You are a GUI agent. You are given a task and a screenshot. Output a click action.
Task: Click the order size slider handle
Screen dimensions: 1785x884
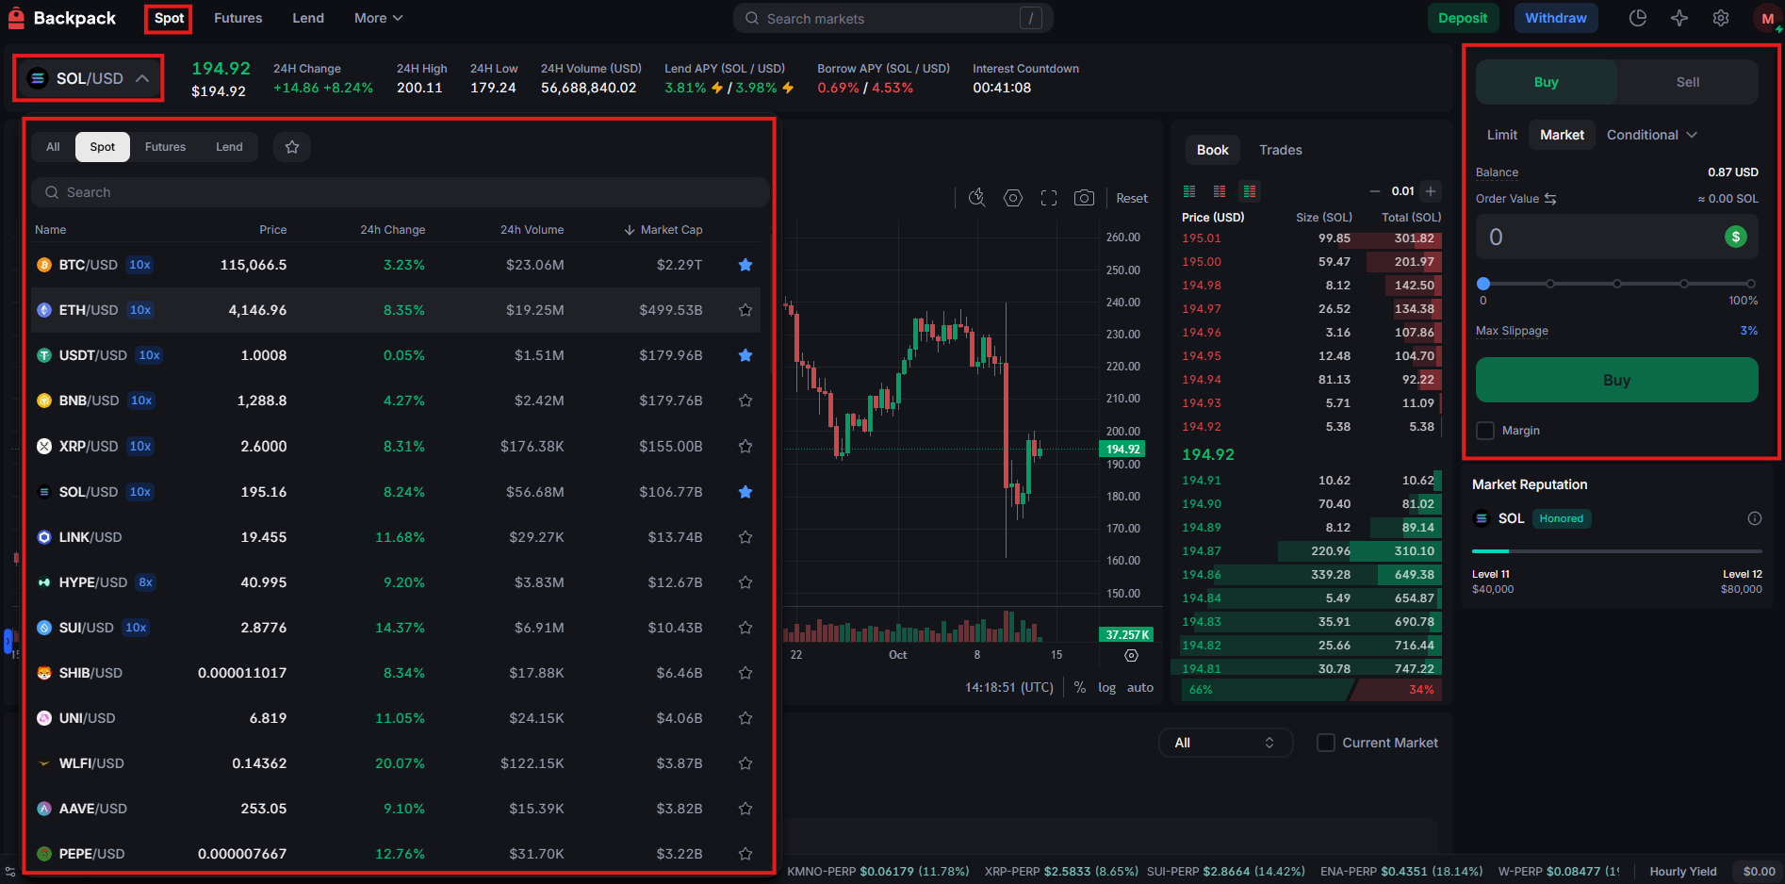1483,284
